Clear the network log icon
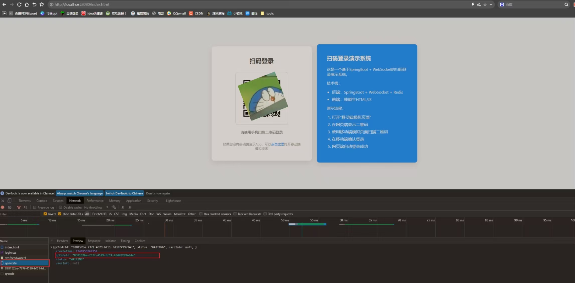The image size is (575, 283). [x=10, y=207]
